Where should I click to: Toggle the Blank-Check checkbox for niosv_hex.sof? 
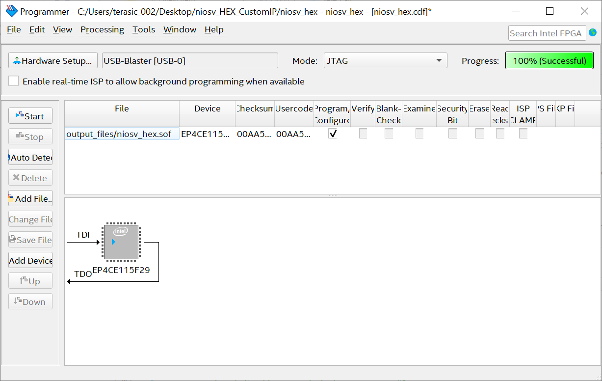pos(389,134)
